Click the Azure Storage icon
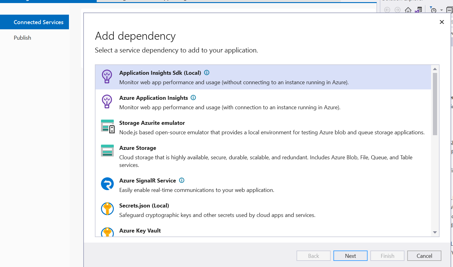The image size is (453, 267). click(x=107, y=150)
